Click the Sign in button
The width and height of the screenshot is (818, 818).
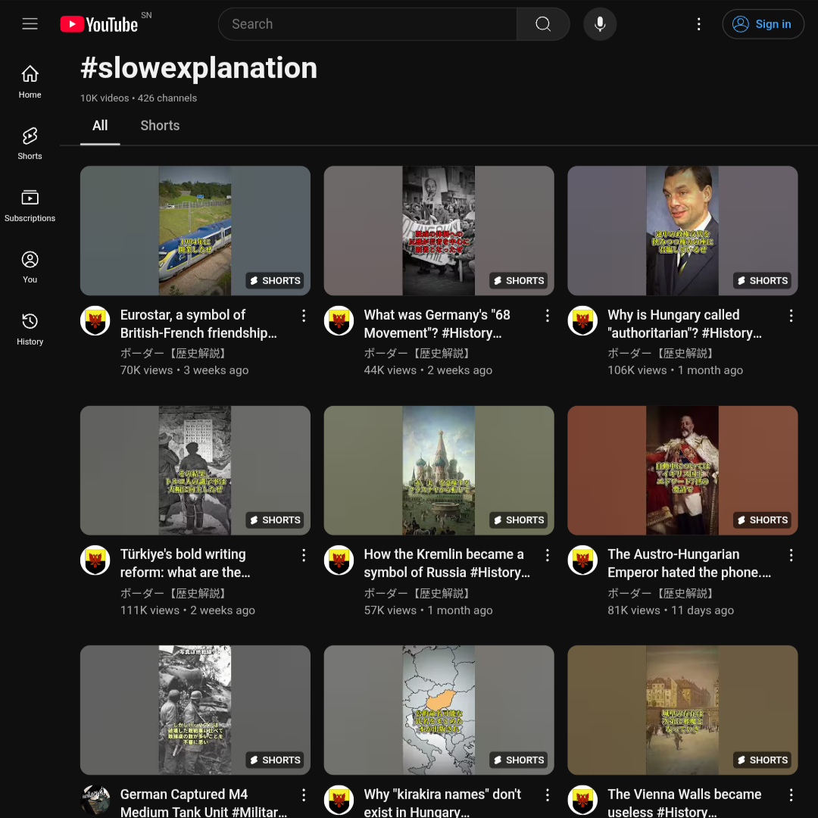click(x=763, y=24)
